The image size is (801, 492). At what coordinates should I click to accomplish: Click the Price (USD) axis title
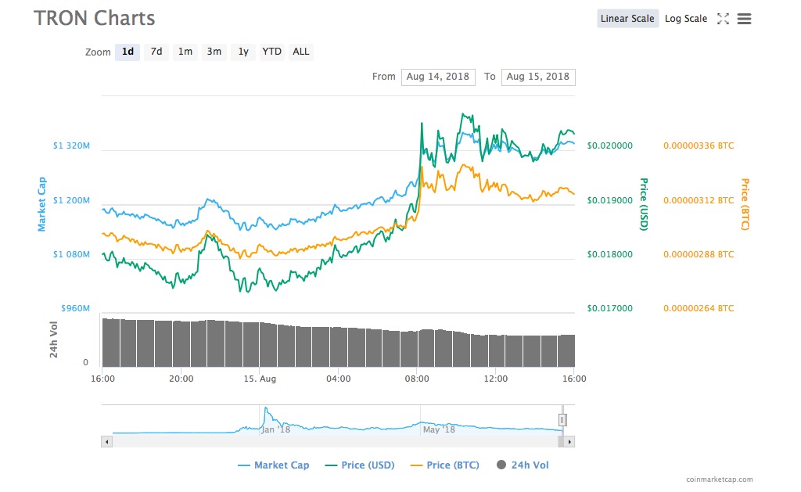tap(645, 204)
